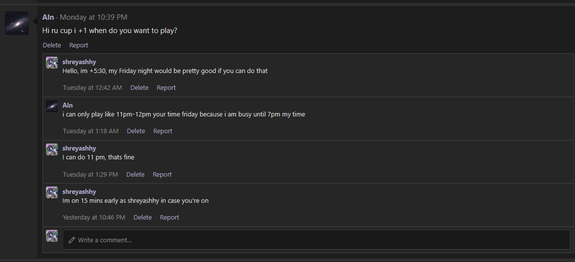This screenshot has height=262, width=575.
Task: Delete the reply posted Tuesday at 1:29 PM
Action: pyautogui.click(x=135, y=175)
